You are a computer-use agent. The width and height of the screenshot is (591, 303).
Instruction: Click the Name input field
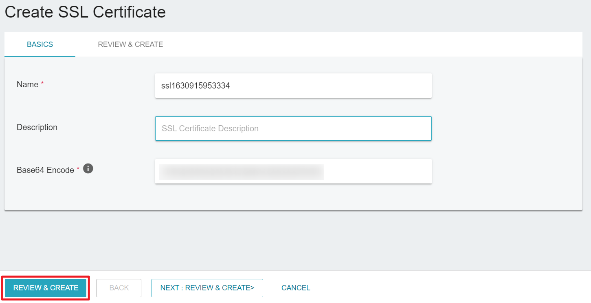click(x=293, y=86)
